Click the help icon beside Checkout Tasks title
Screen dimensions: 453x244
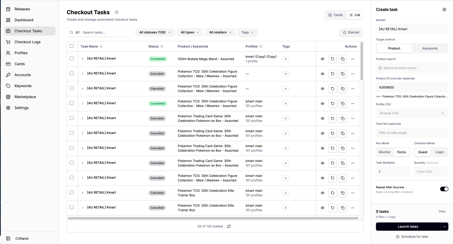117,12
